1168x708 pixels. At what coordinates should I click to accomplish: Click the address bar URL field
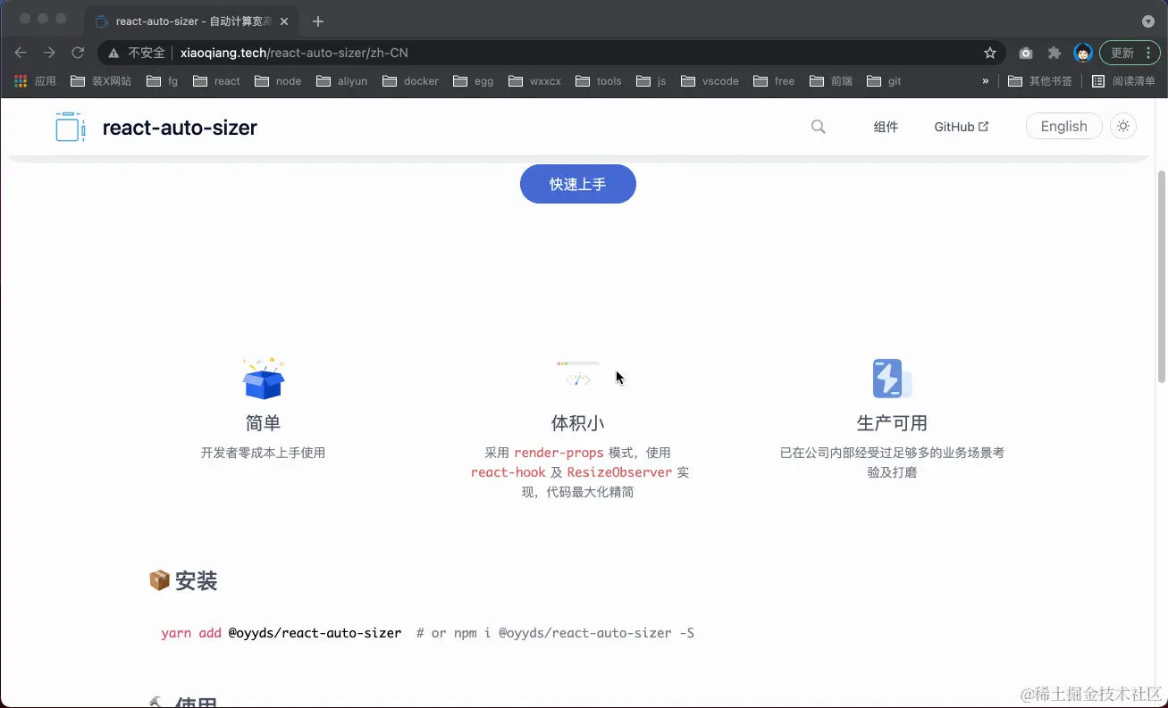coord(551,53)
